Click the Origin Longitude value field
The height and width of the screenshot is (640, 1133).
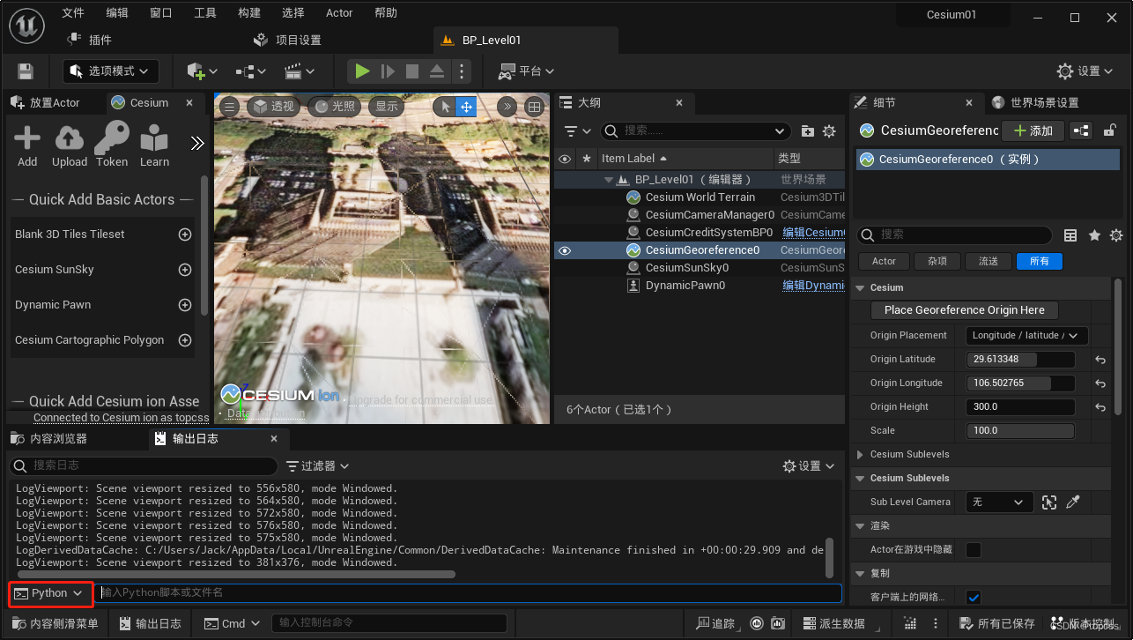(1020, 383)
